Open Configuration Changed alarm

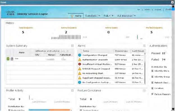point(95,55)
